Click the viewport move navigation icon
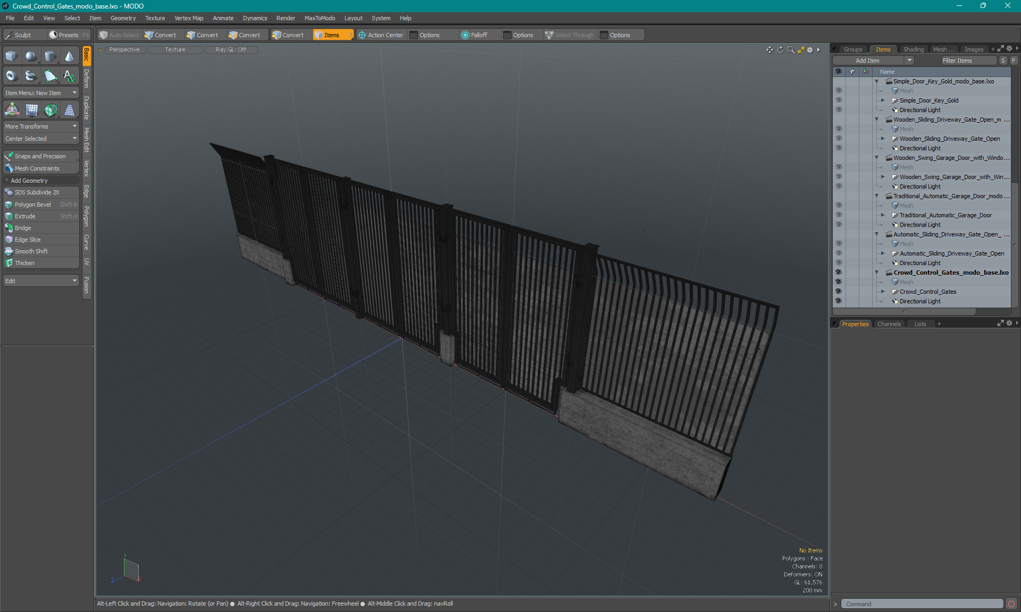 coord(769,50)
